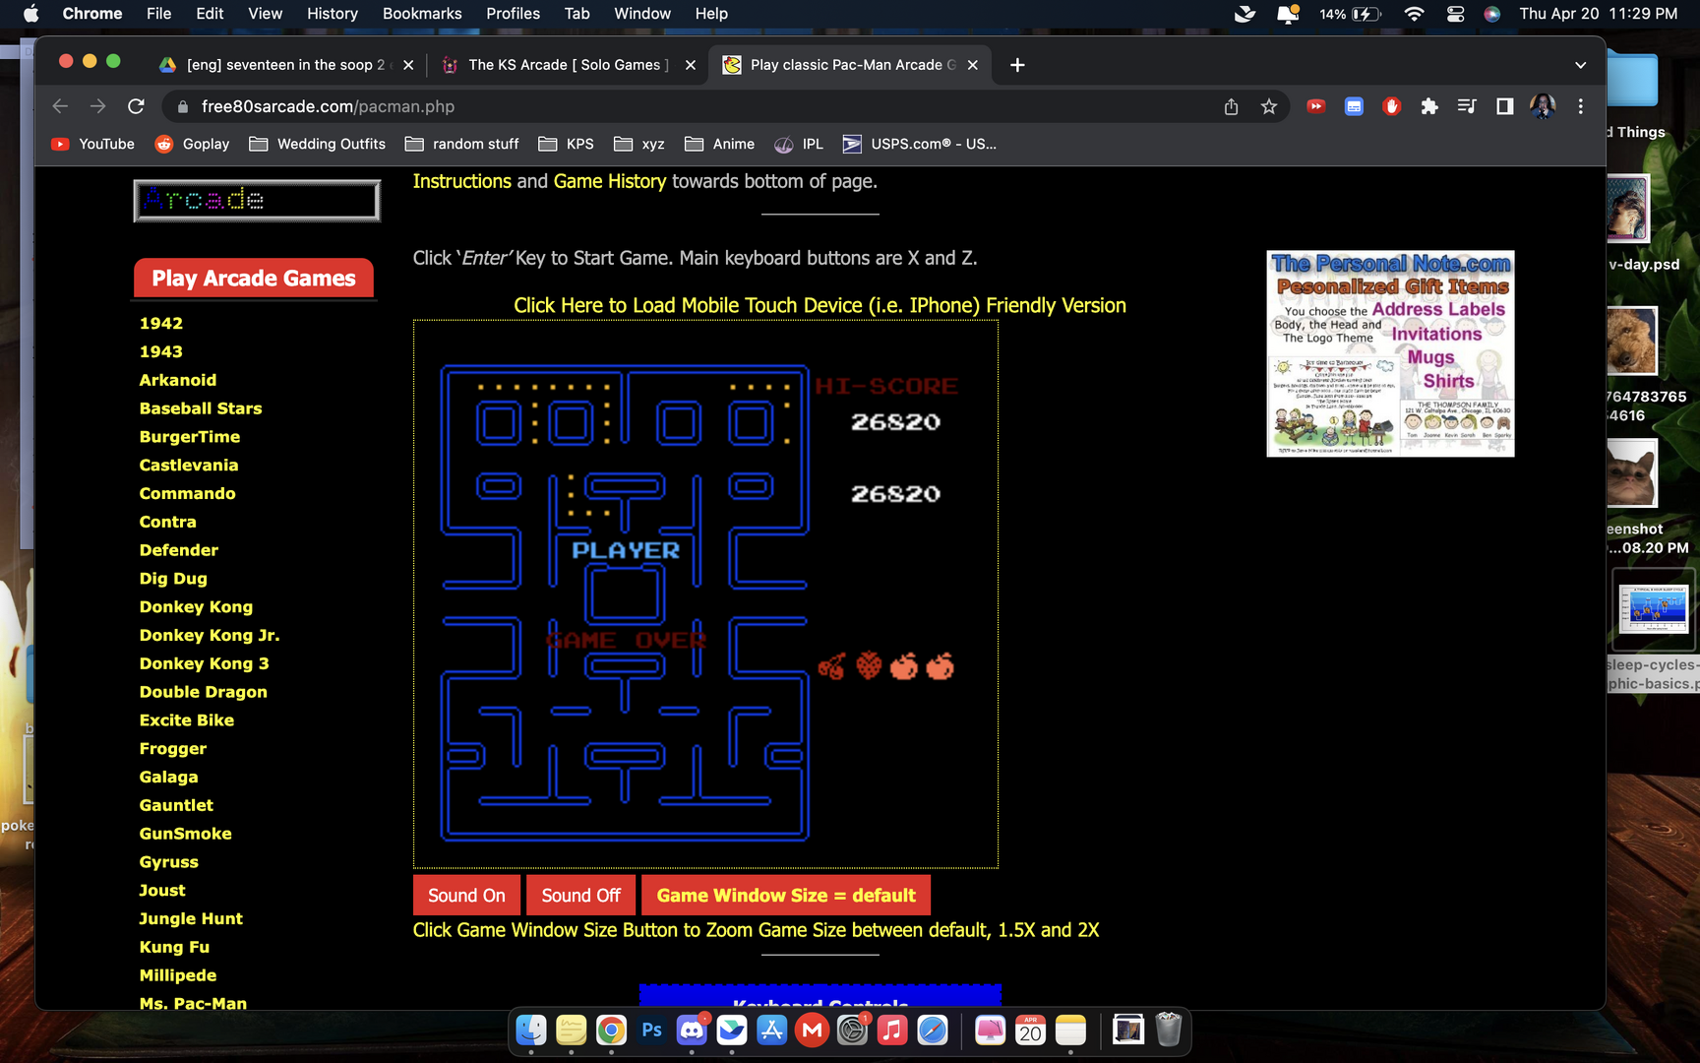Reload the Pac-Man page

(136, 106)
